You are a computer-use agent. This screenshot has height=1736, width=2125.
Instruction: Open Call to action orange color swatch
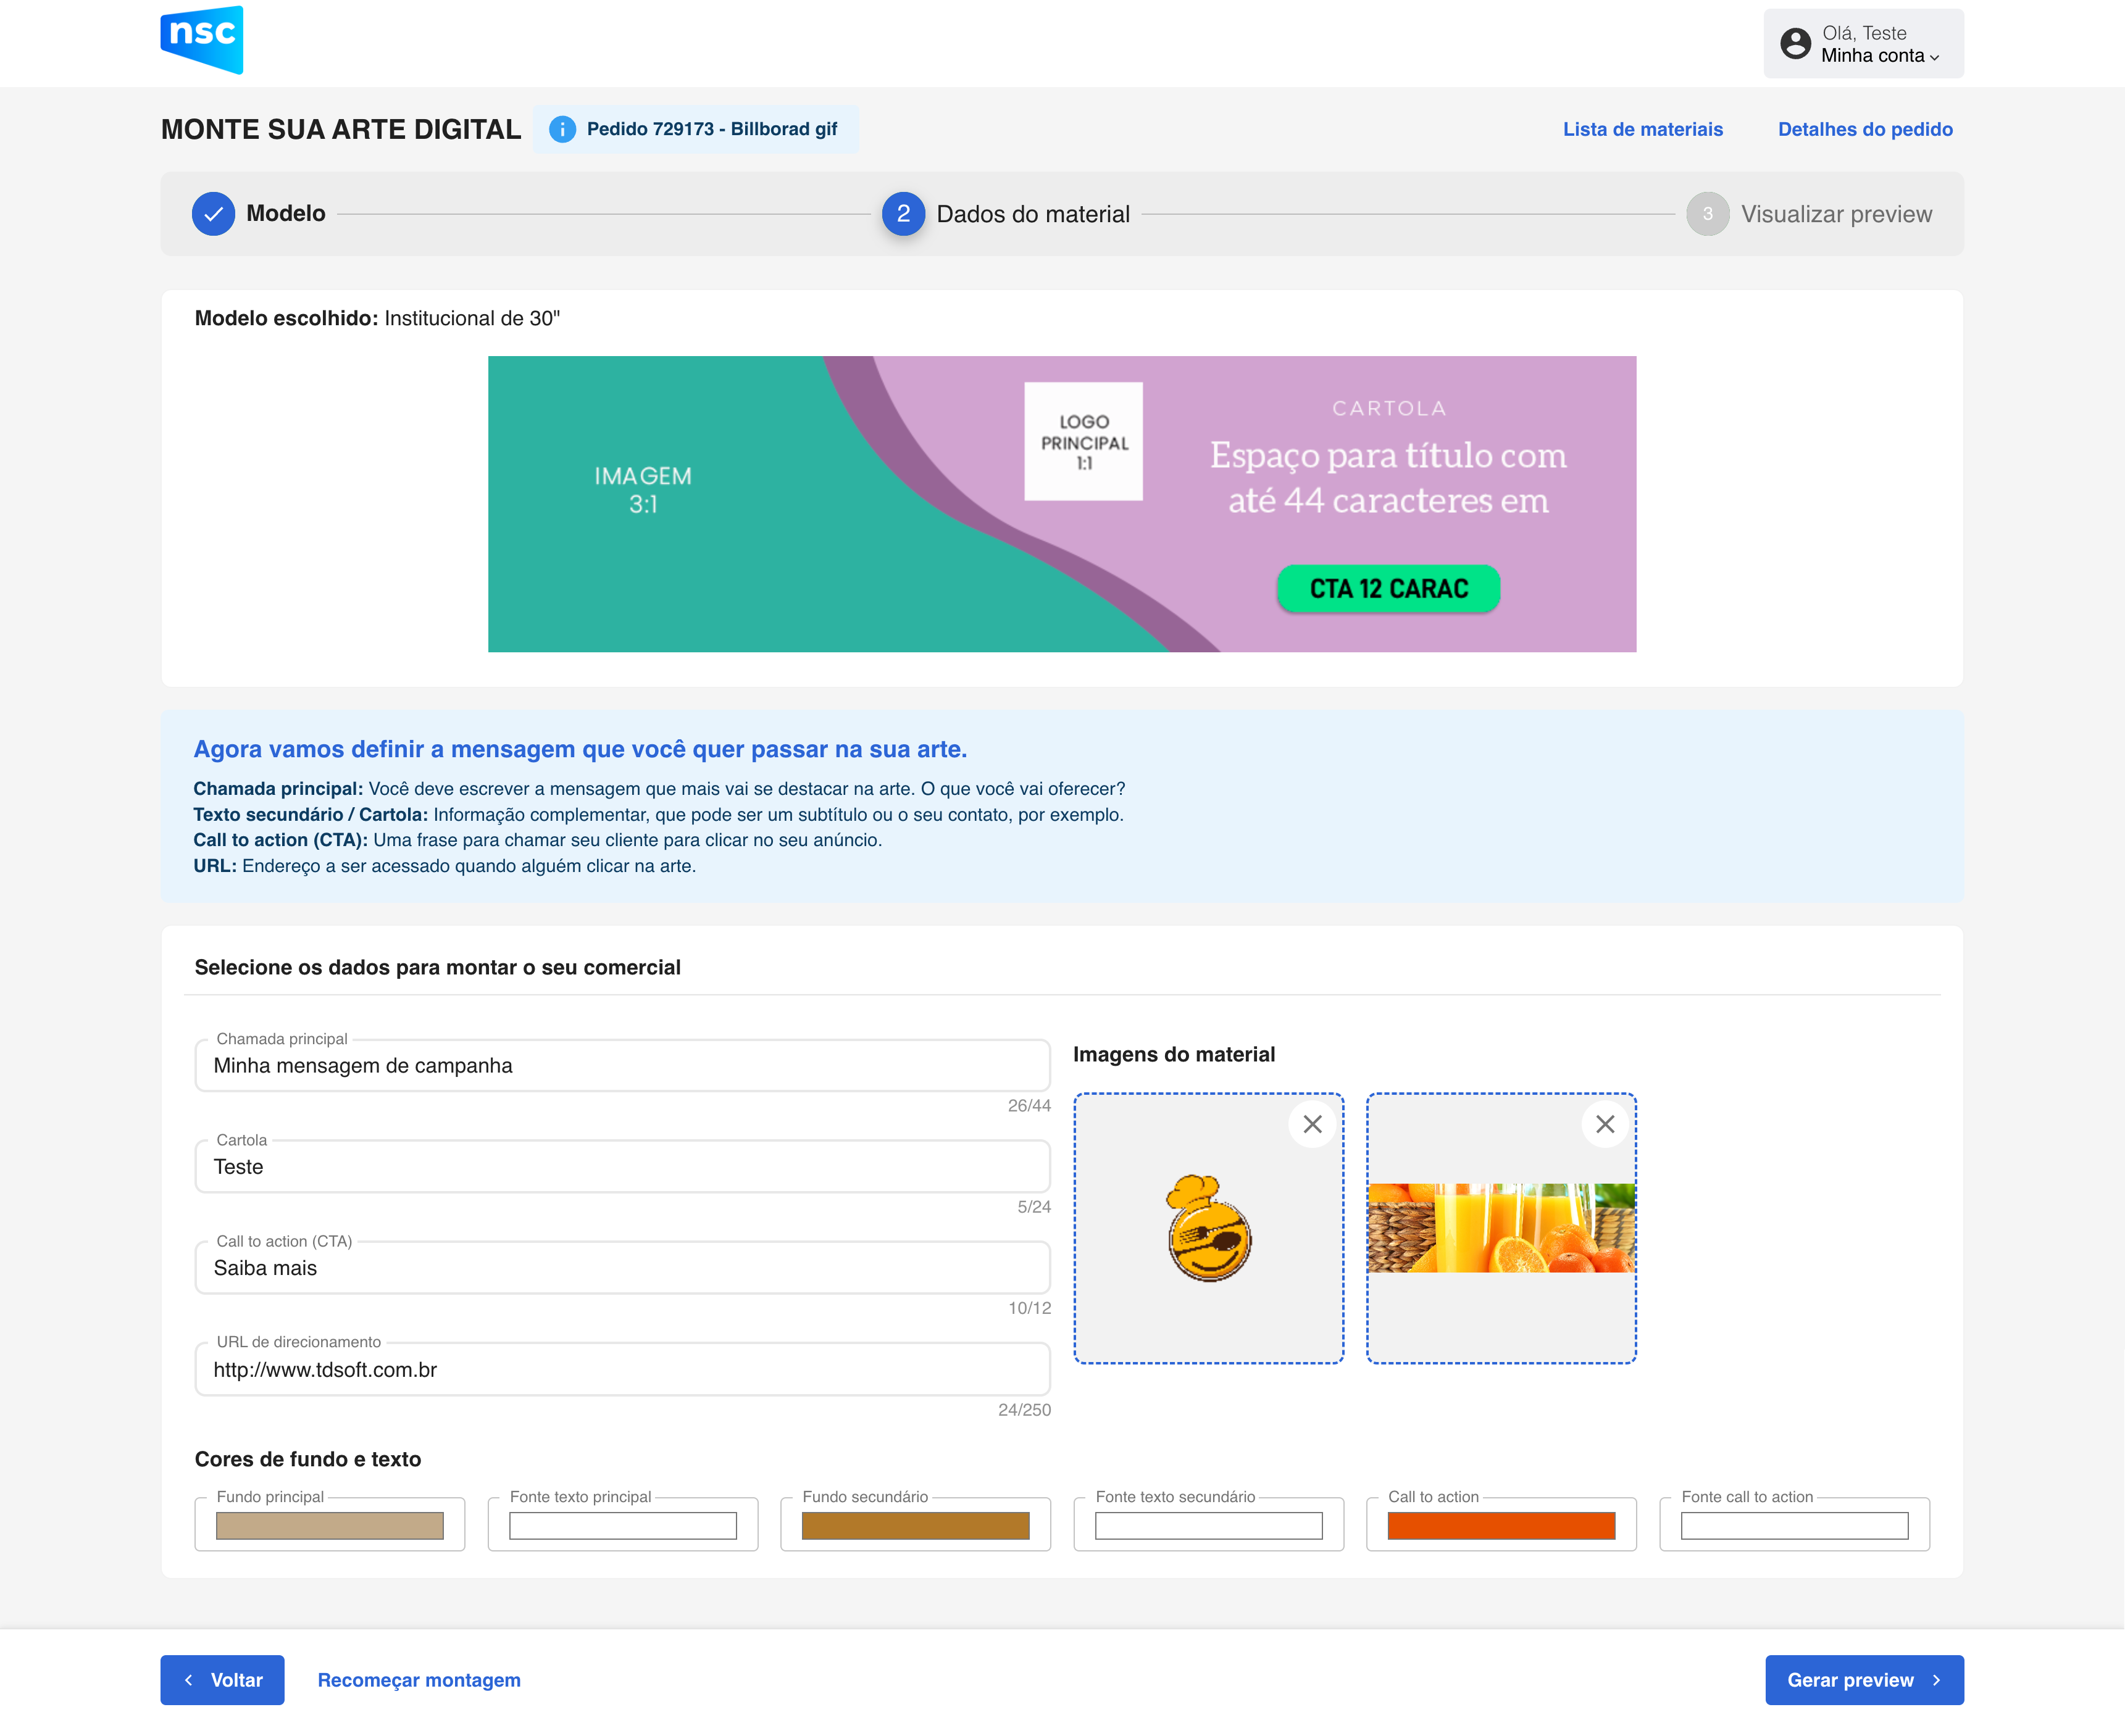point(1500,1526)
